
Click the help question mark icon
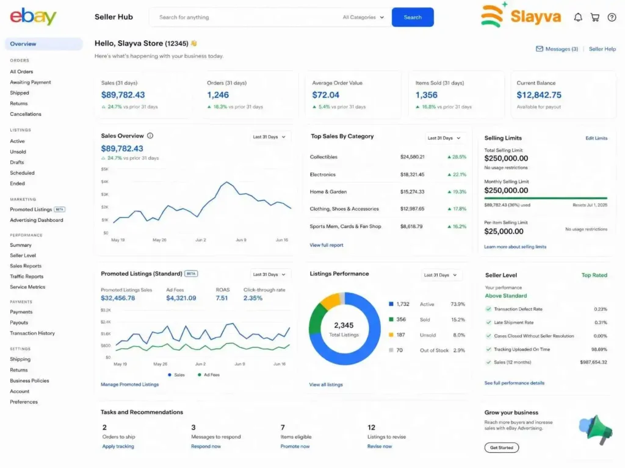pos(612,17)
